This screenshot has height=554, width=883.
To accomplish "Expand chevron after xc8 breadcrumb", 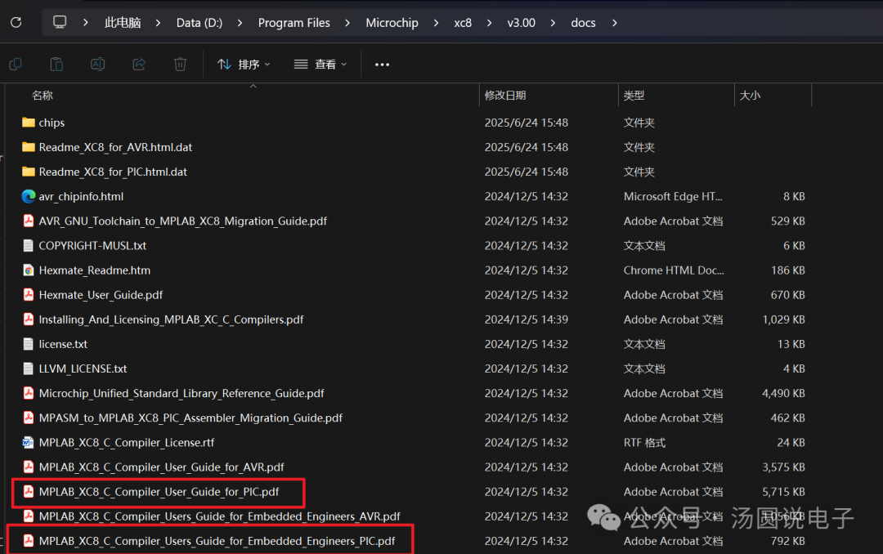I will coord(490,23).
